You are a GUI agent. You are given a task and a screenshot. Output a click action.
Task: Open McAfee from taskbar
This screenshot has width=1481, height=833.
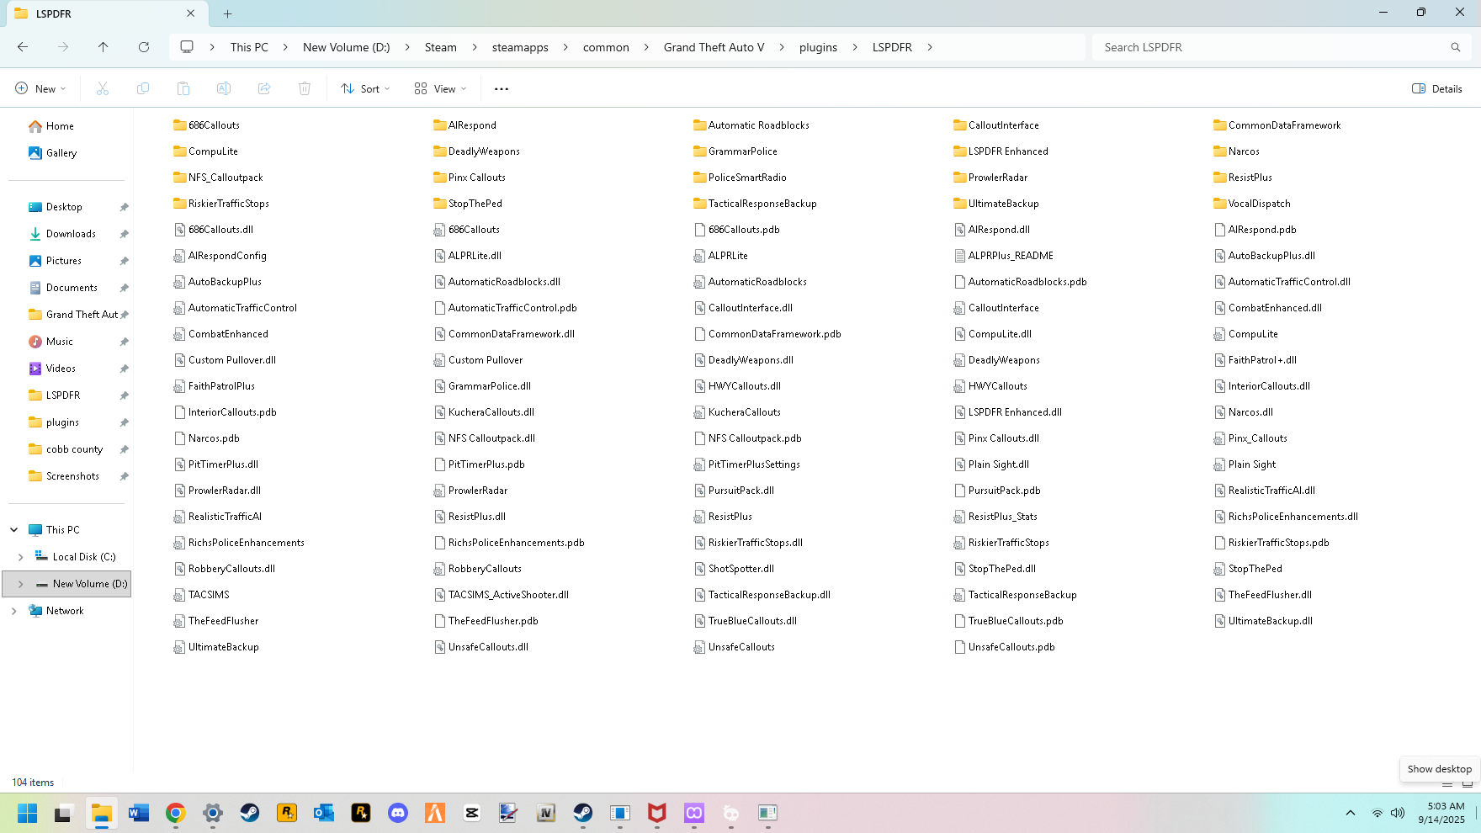pyautogui.click(x=657, y=813)
